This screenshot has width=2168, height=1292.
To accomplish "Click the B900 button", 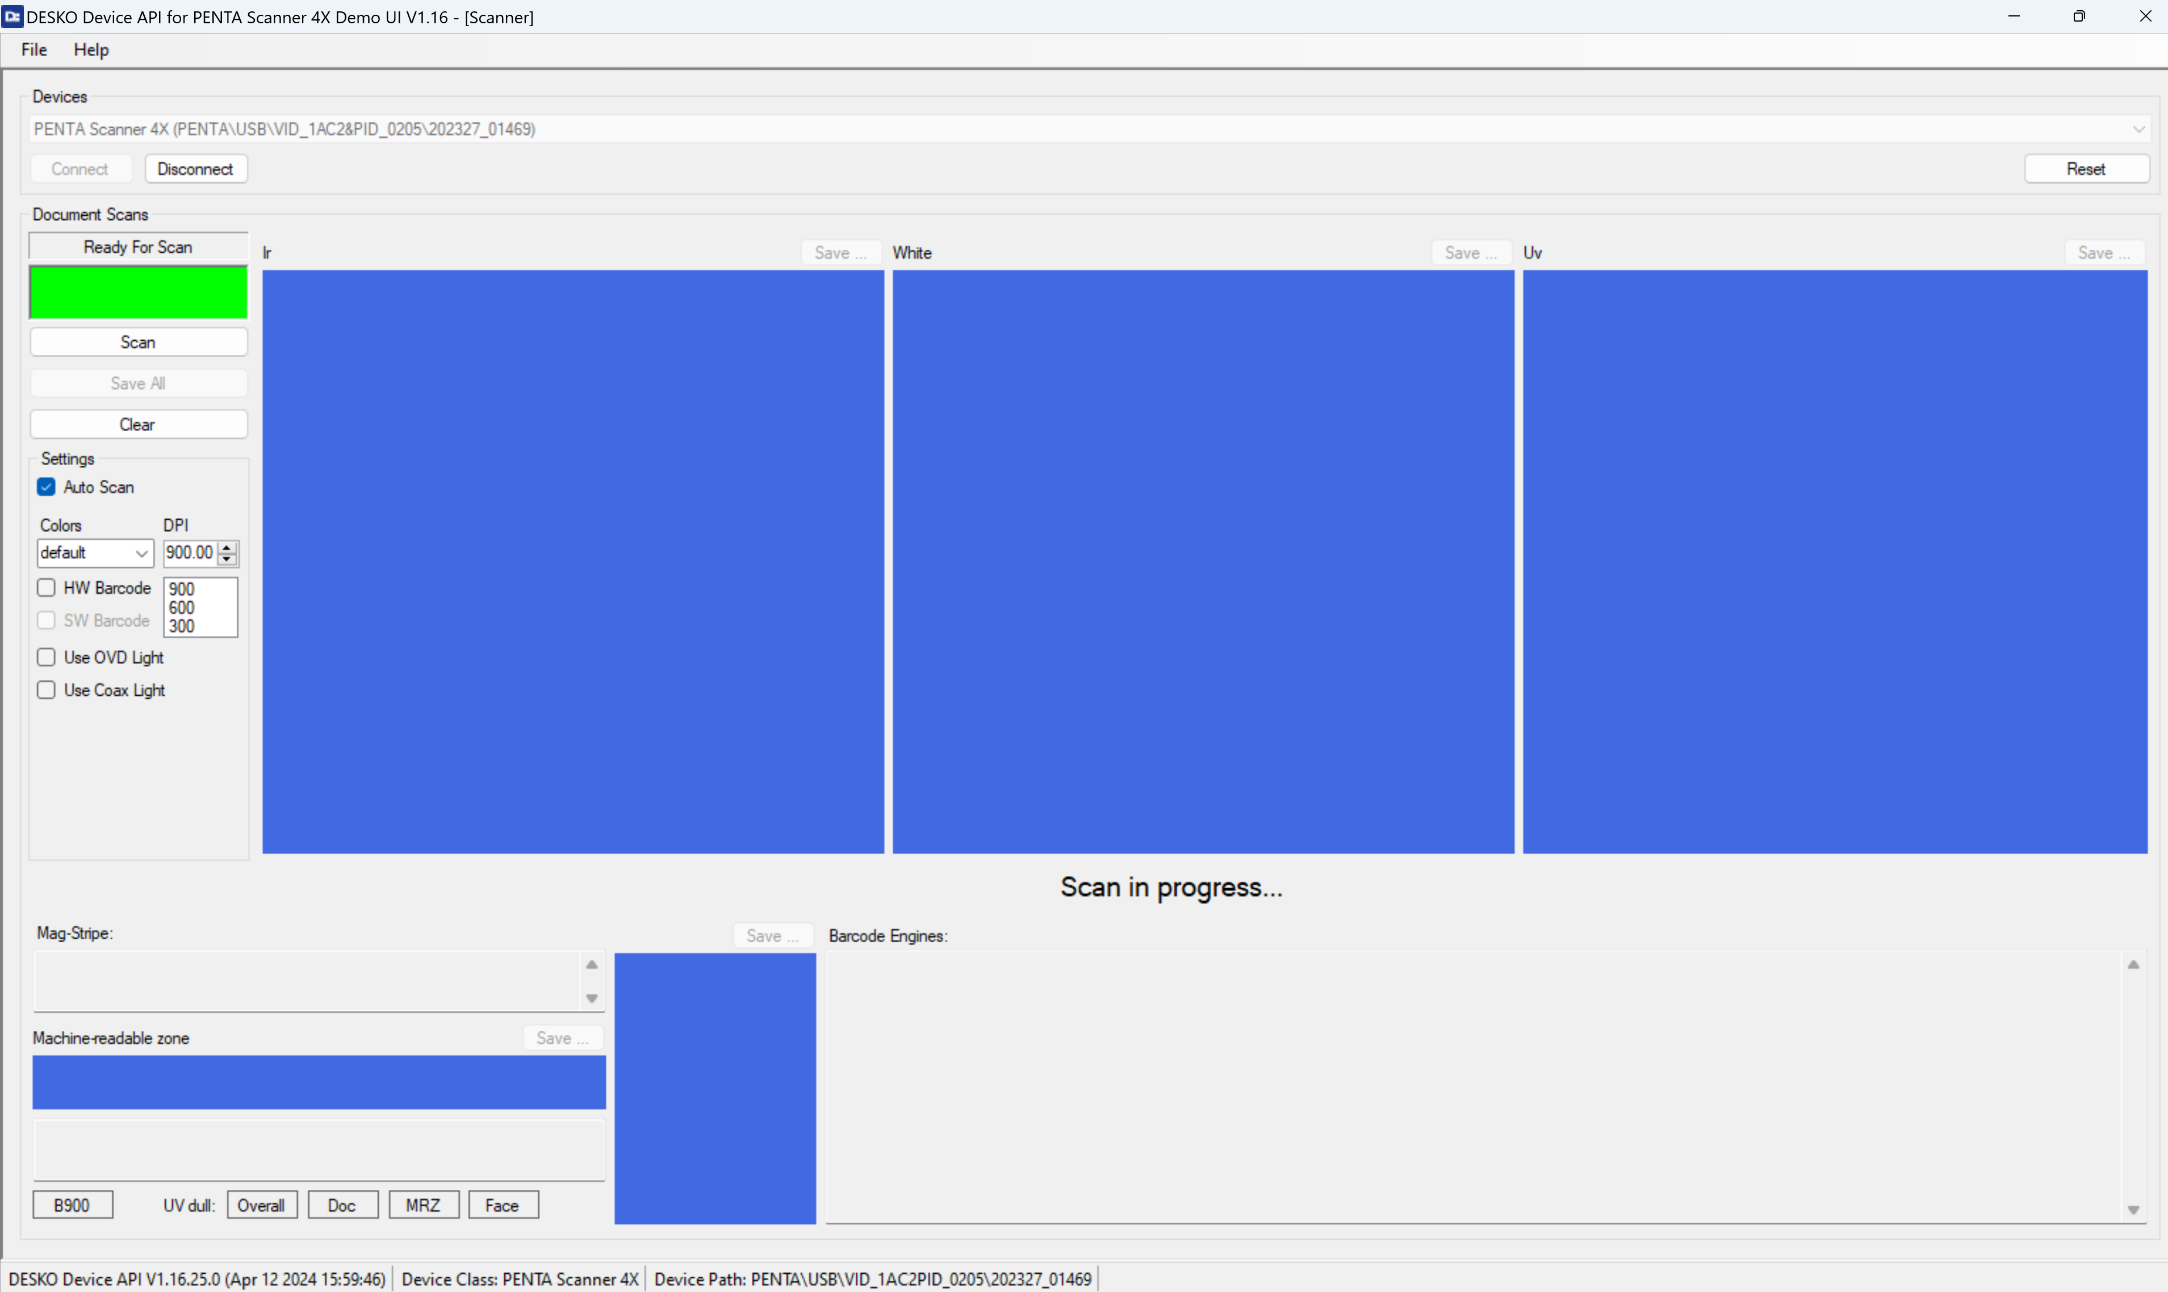I will click(72, 1205).
